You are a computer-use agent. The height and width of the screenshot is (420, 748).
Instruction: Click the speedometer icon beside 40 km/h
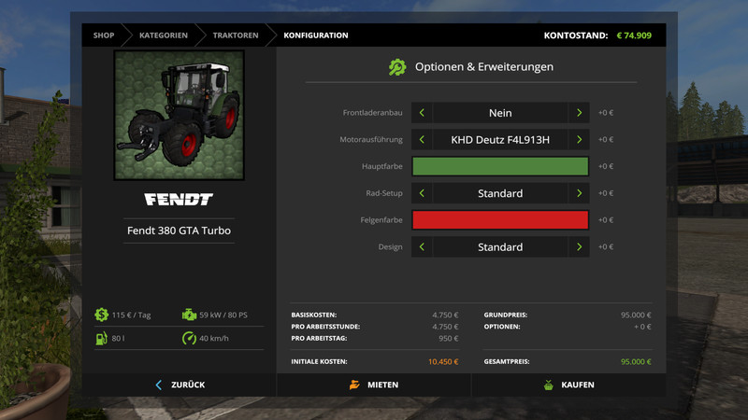point(189,338)
